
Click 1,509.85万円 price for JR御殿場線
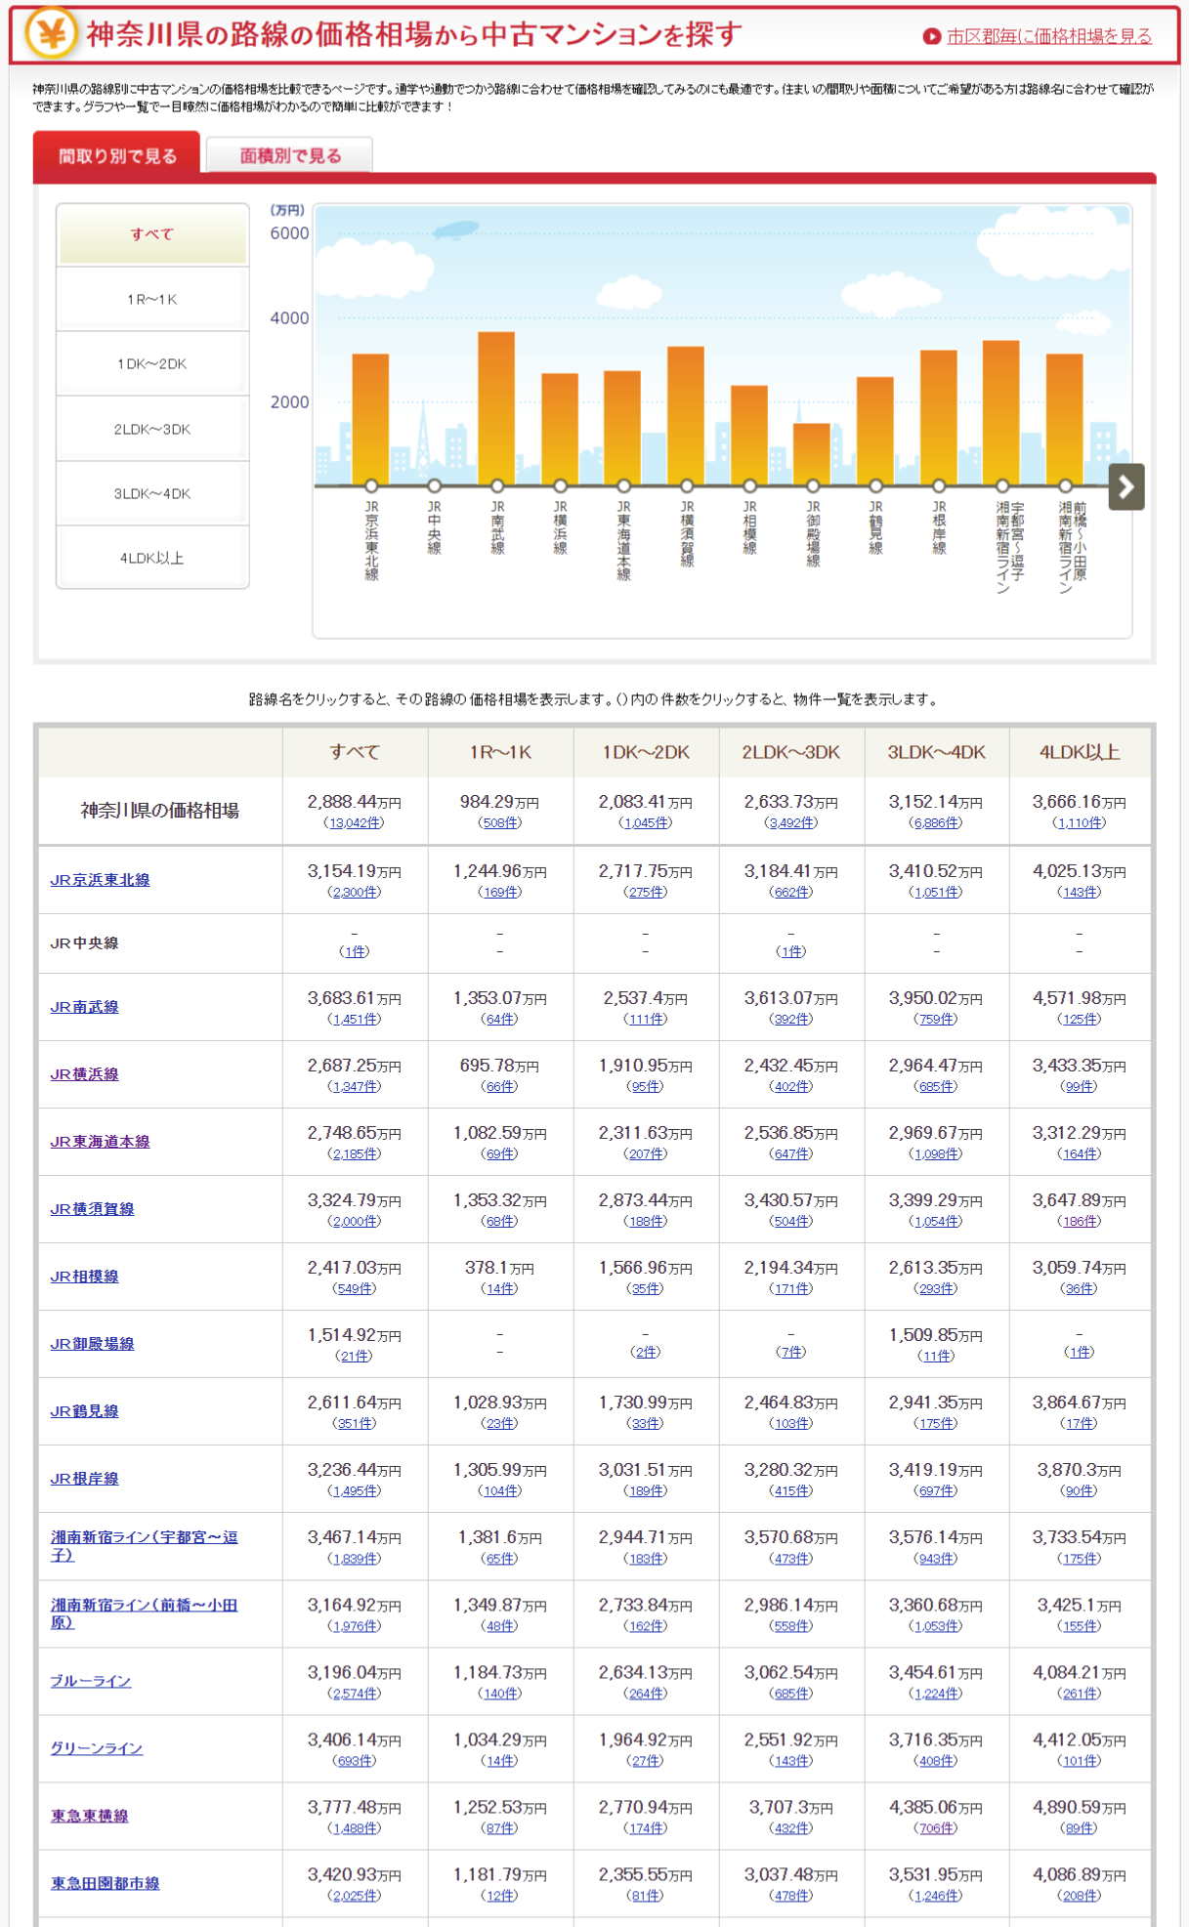point(936,1335)
